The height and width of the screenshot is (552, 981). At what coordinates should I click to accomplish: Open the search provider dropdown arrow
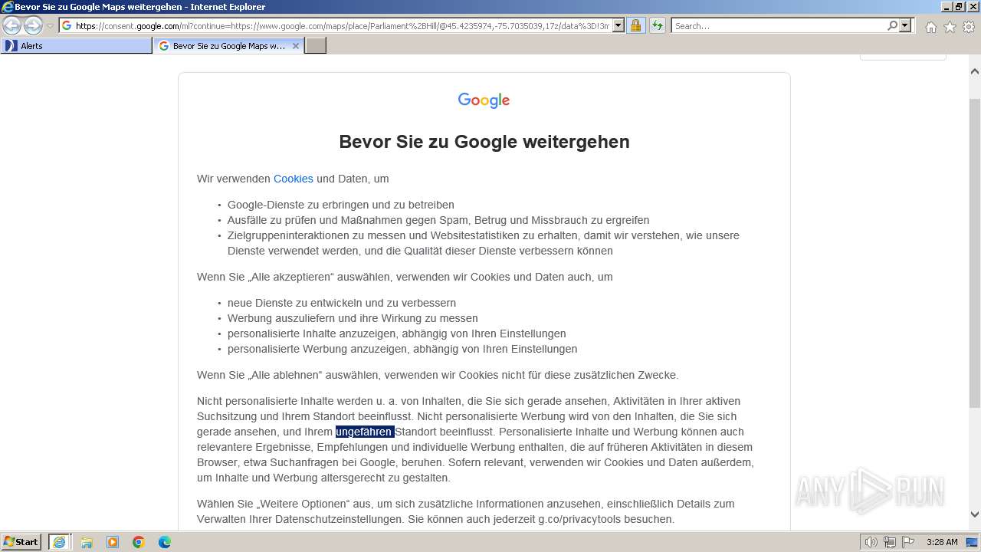[x=905, y=26]
